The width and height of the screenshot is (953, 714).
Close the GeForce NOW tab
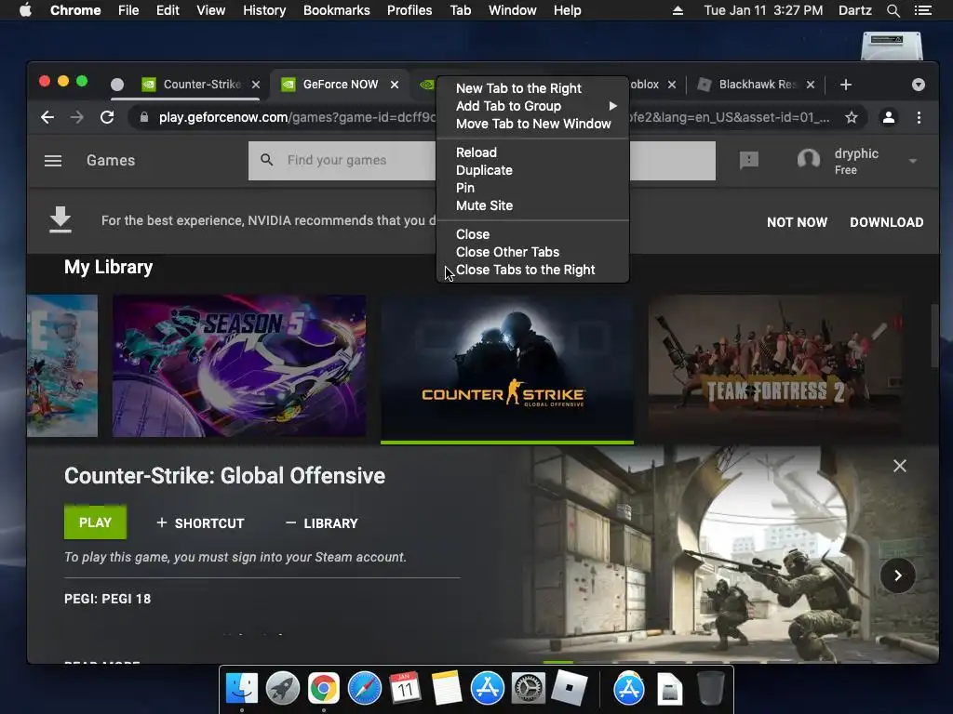(395, 85)
